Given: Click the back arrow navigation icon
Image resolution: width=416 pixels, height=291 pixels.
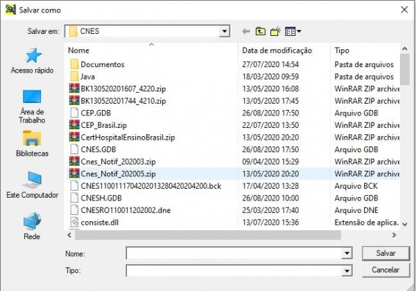Looking at the screenshot, I should (x=245, y=31).
